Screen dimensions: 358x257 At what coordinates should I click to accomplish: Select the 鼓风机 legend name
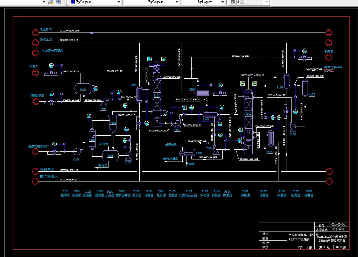[65, 195]
